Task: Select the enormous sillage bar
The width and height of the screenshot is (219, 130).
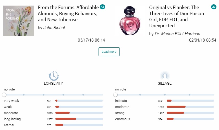Action: 190,119
